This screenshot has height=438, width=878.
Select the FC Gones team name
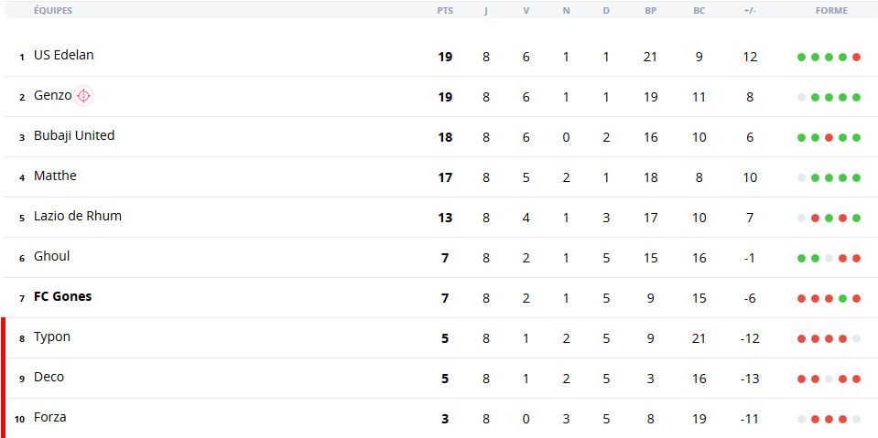62,296
